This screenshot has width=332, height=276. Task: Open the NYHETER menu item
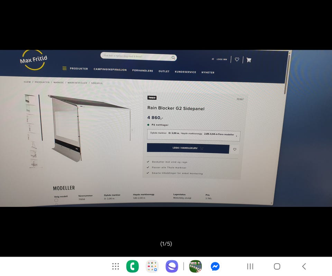coord(208,72)
